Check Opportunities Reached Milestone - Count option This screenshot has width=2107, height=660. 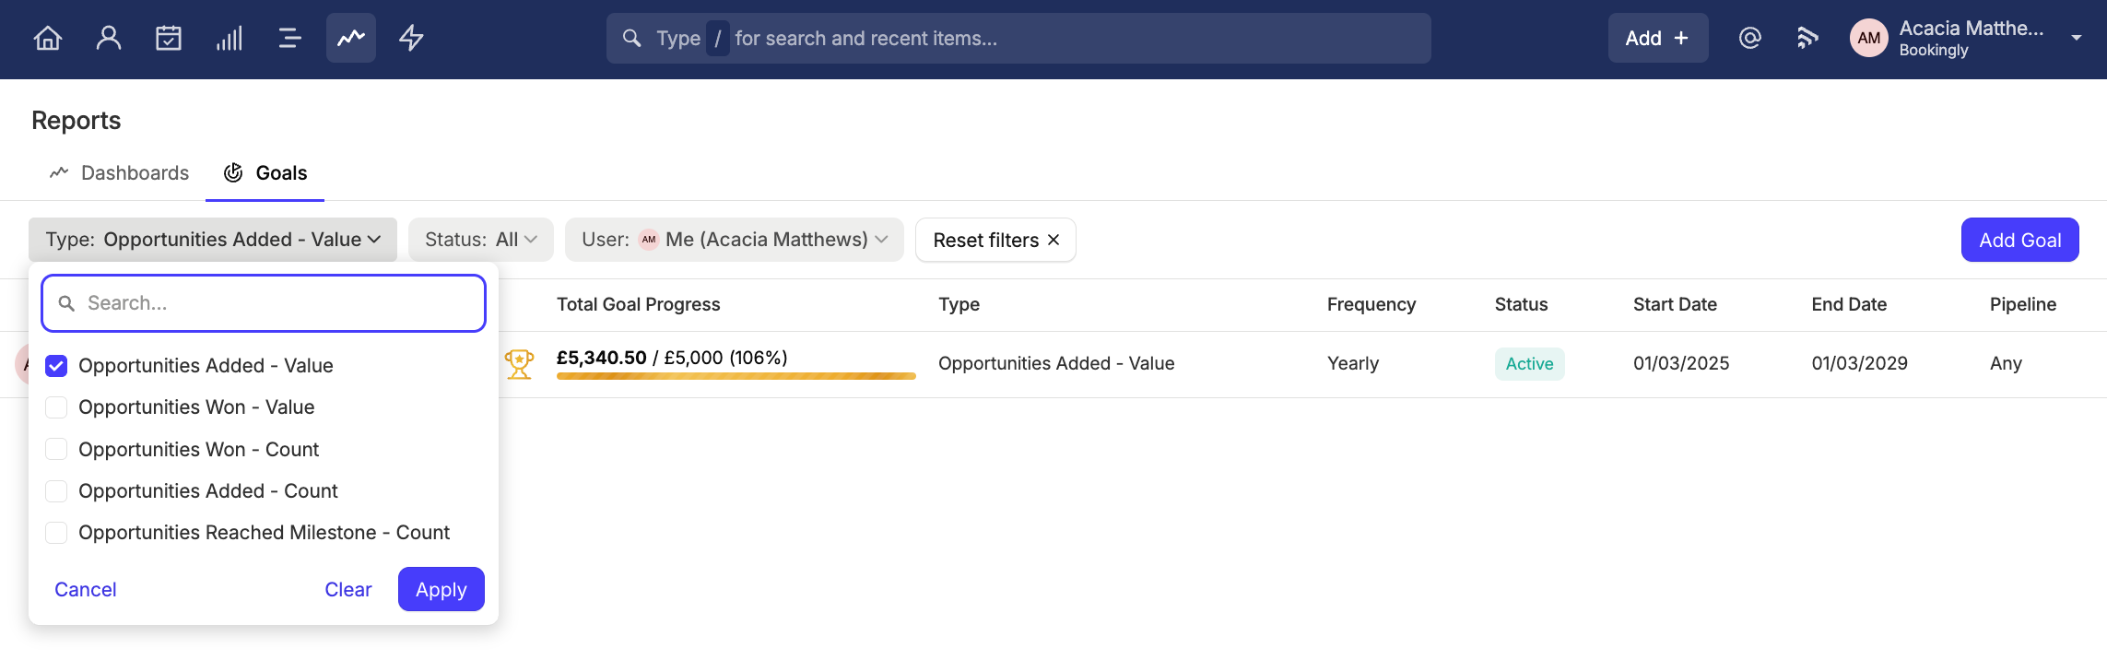pos(56,533)
